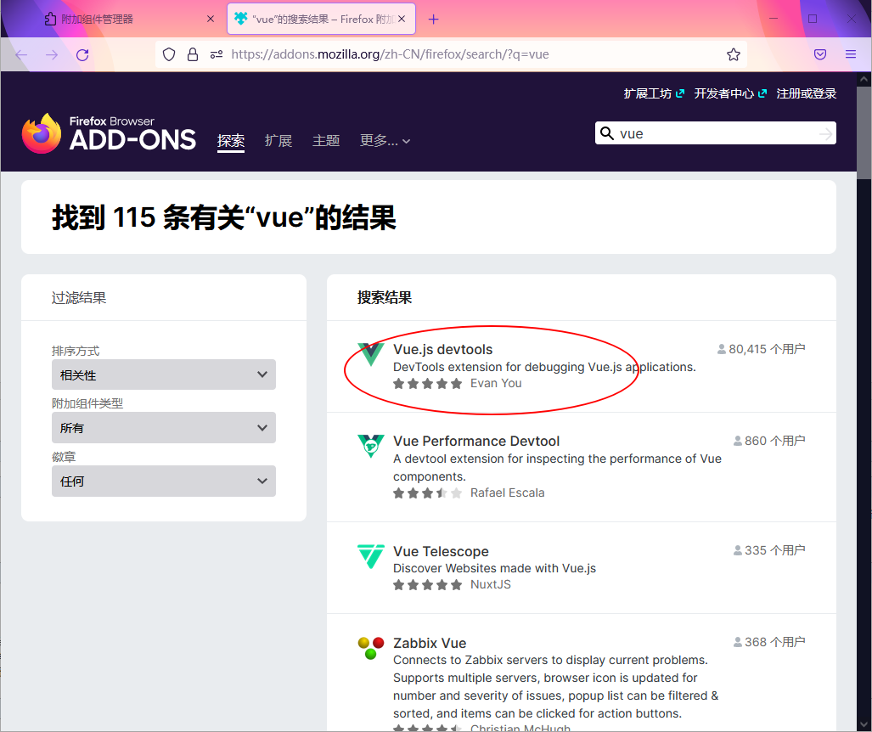Click the forward navigation arrow
The image size is (872, 732).
52,54
